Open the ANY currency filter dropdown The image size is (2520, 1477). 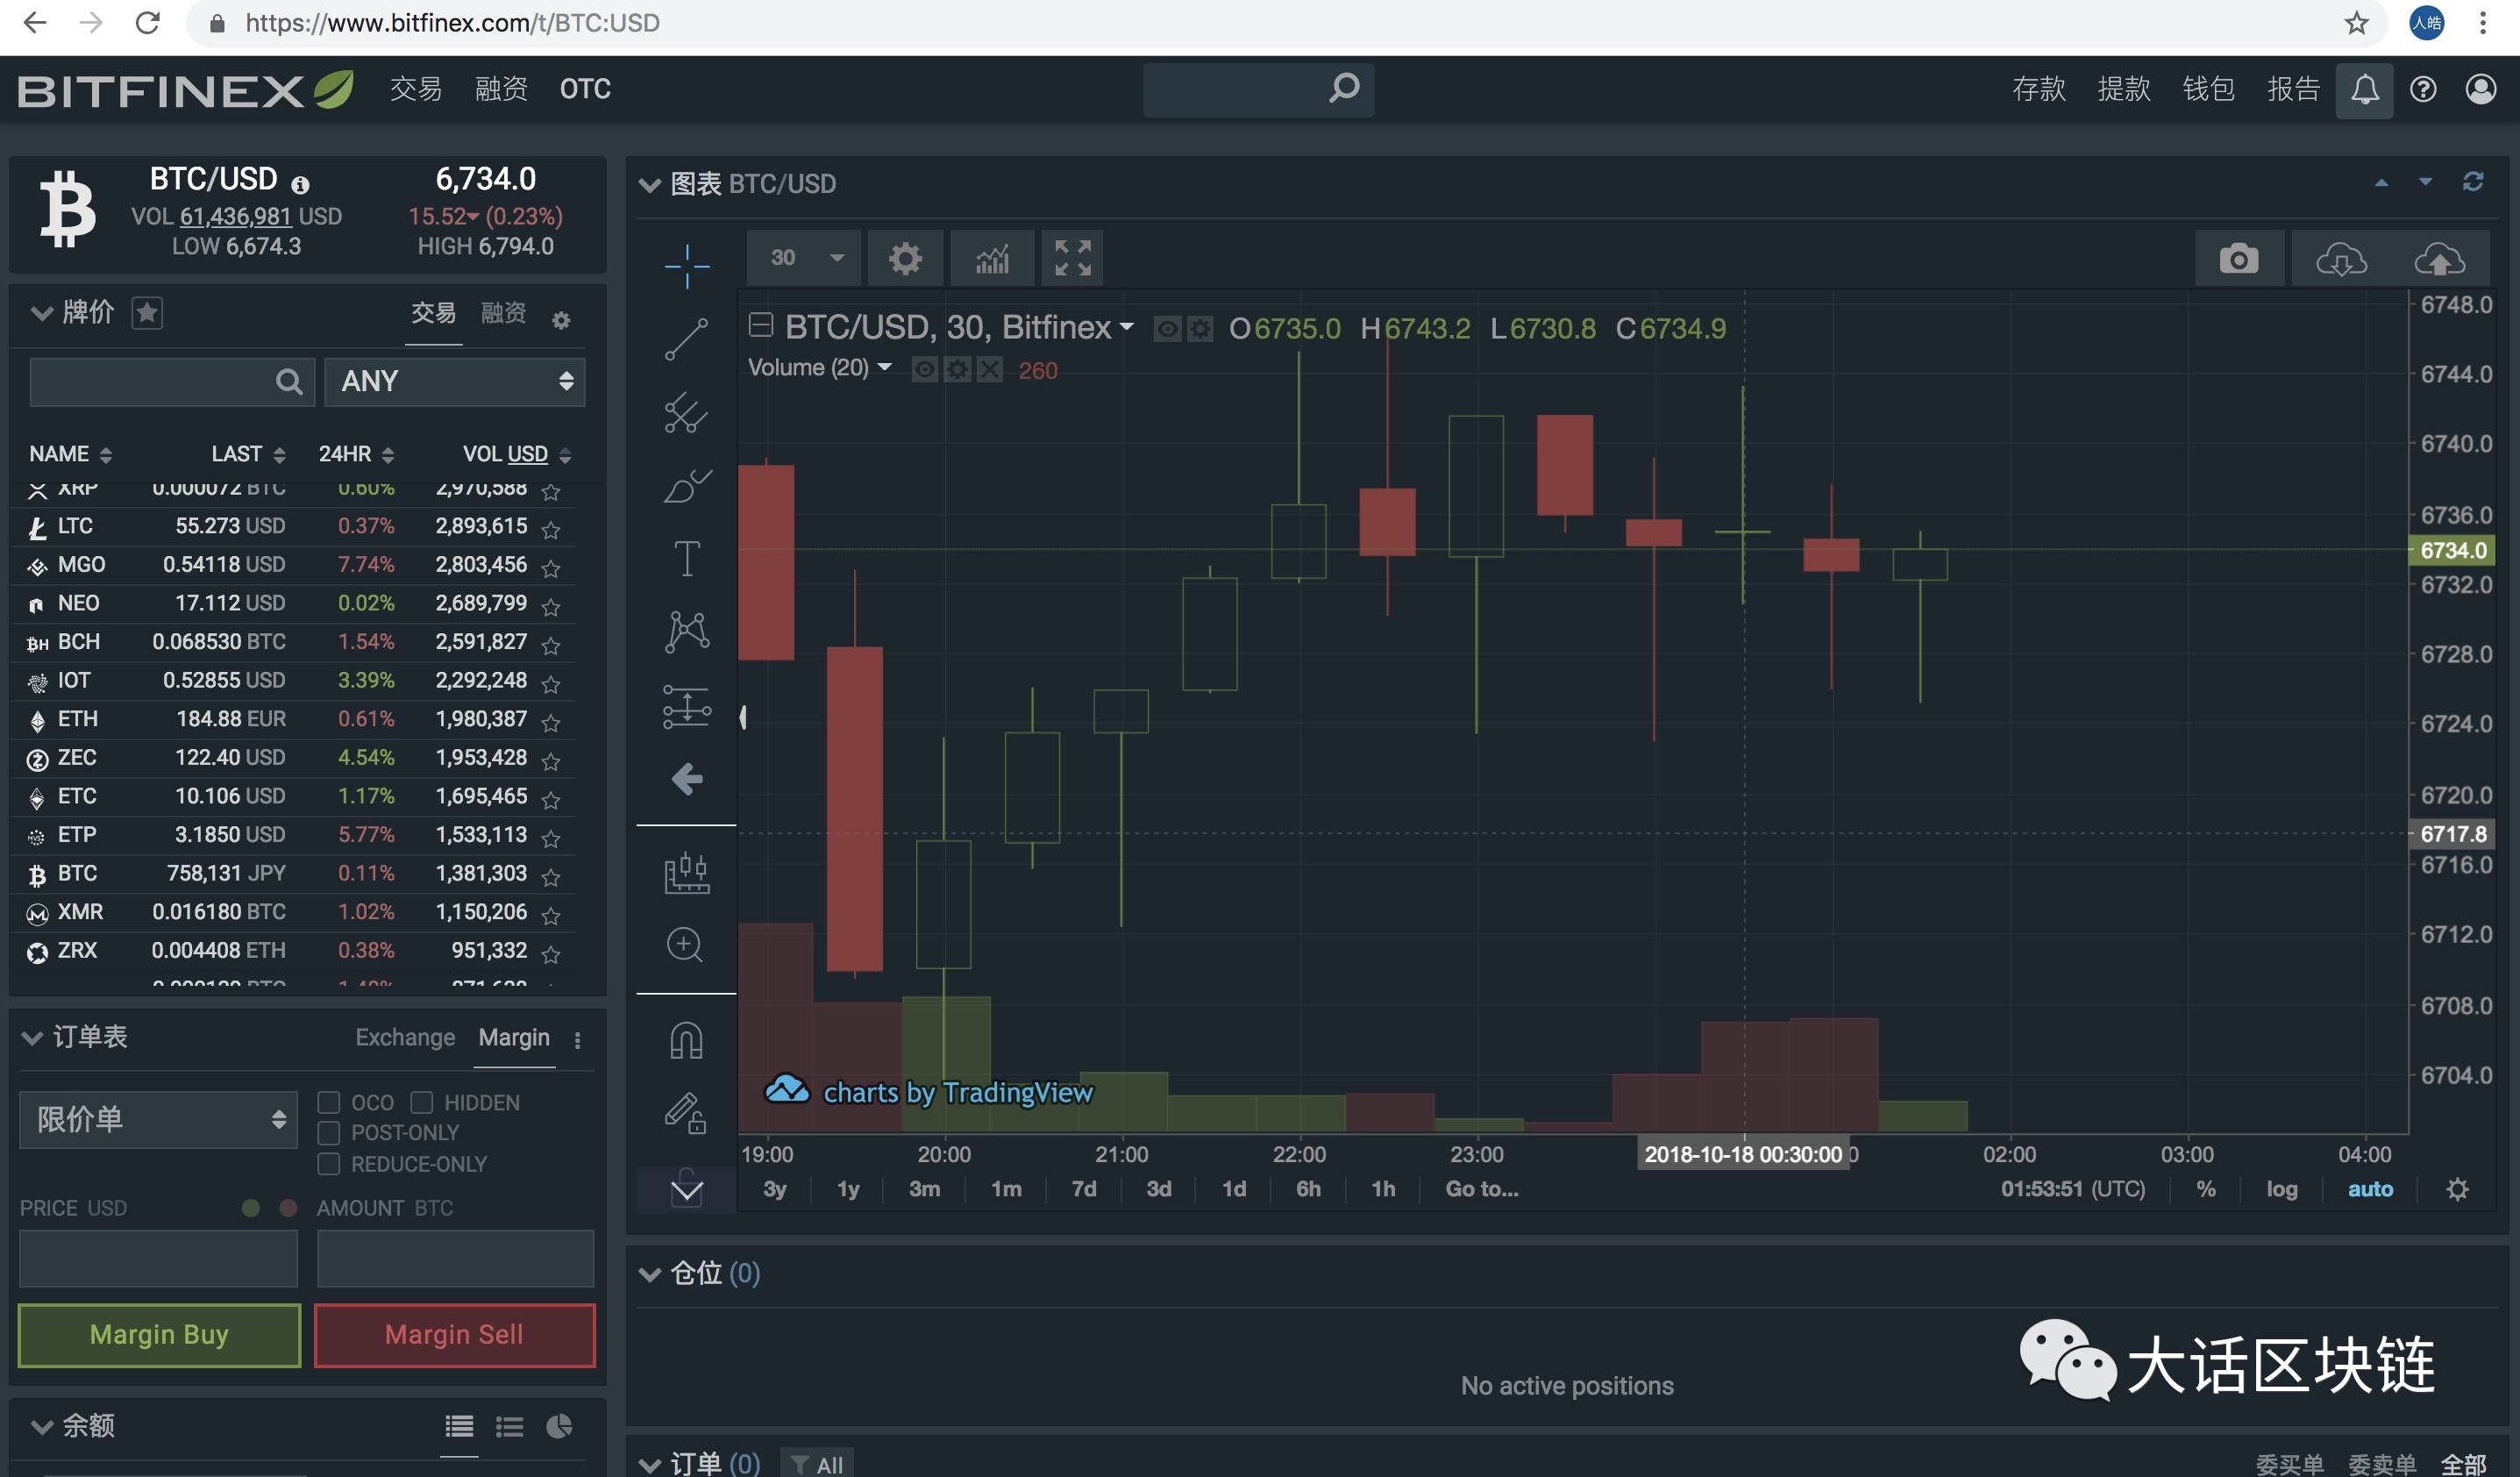point(455,381)
